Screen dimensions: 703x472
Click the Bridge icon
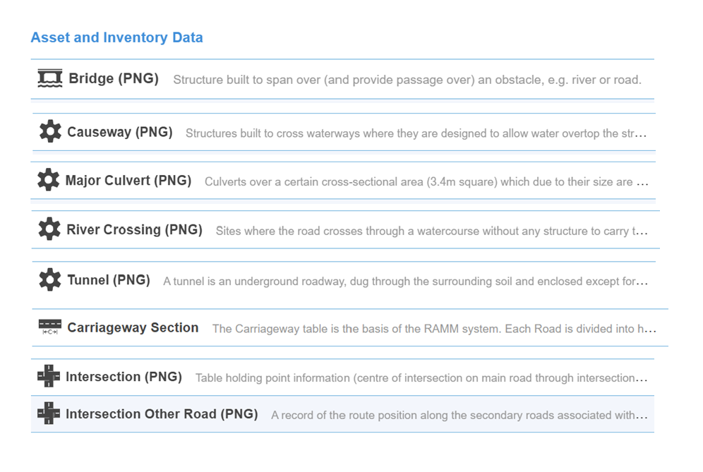50,78
